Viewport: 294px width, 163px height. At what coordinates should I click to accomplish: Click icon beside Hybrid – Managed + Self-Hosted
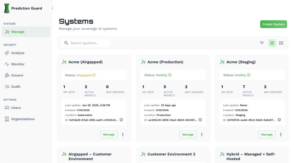[222, 154]
